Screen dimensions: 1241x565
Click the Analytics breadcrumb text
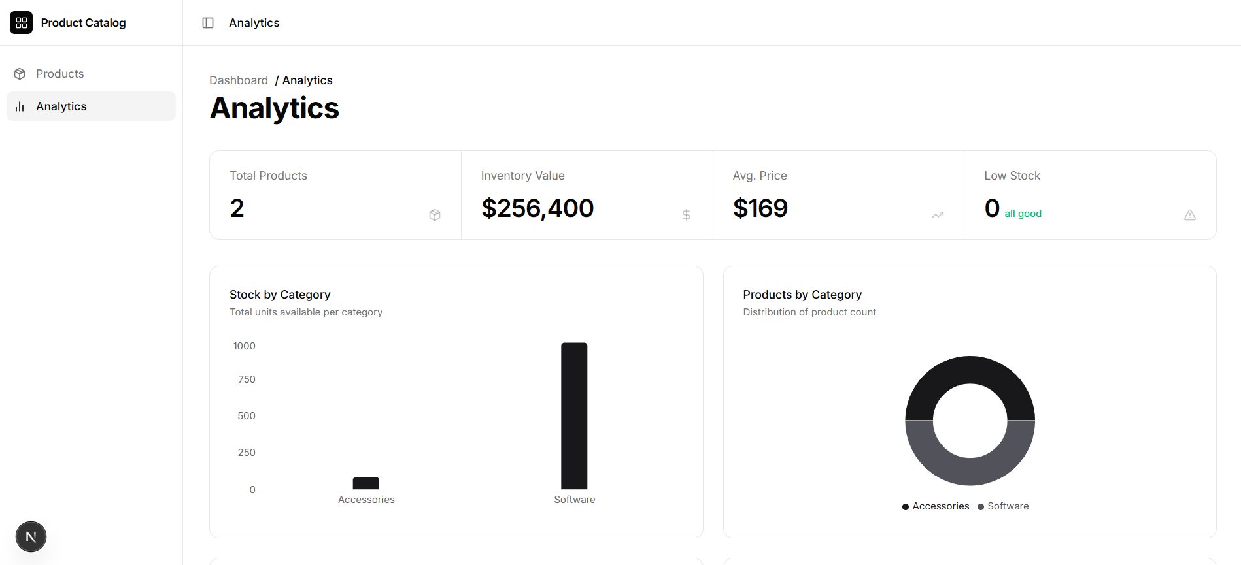tap(307, 80)
